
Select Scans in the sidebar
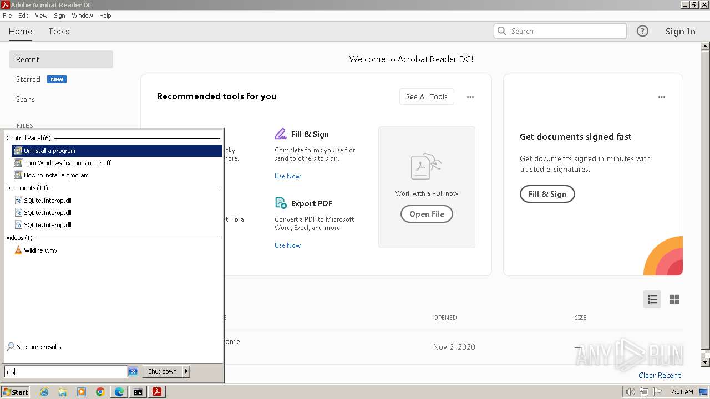click(x=26, y=99)
